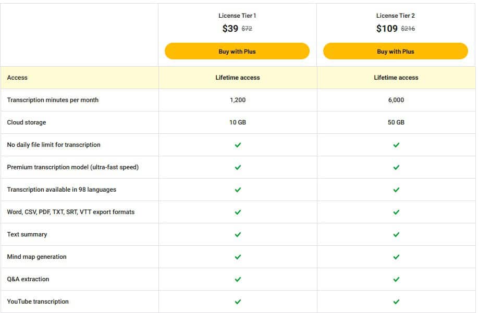Click the Access row label
This screenshot has height=313, width=479.
(17, 77)
